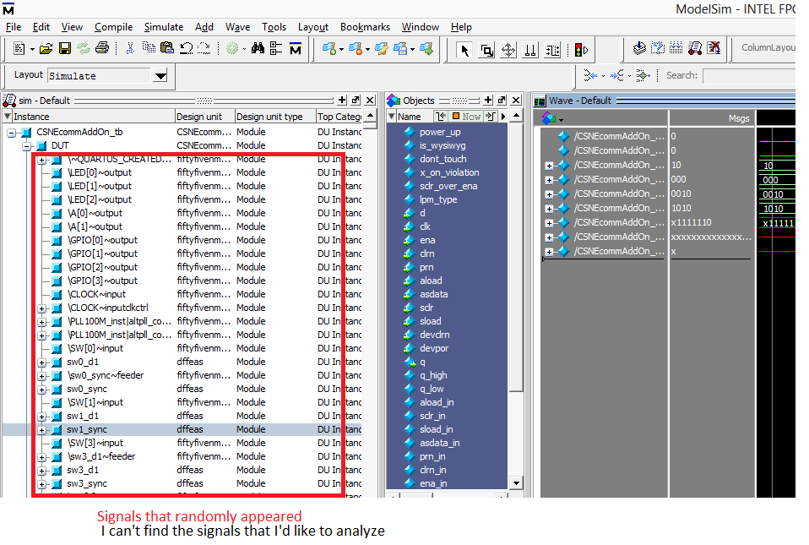The width and height of the screenshot is (809, 545).
Task: Click the Paste clipboard icon
Action: click(166, 48)
